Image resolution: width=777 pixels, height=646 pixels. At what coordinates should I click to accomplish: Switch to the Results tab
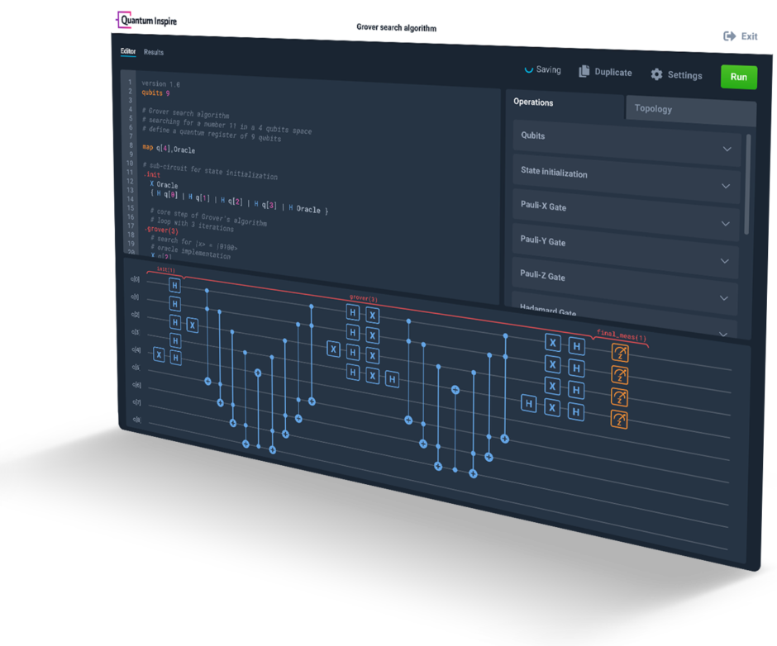pos(154,52)
